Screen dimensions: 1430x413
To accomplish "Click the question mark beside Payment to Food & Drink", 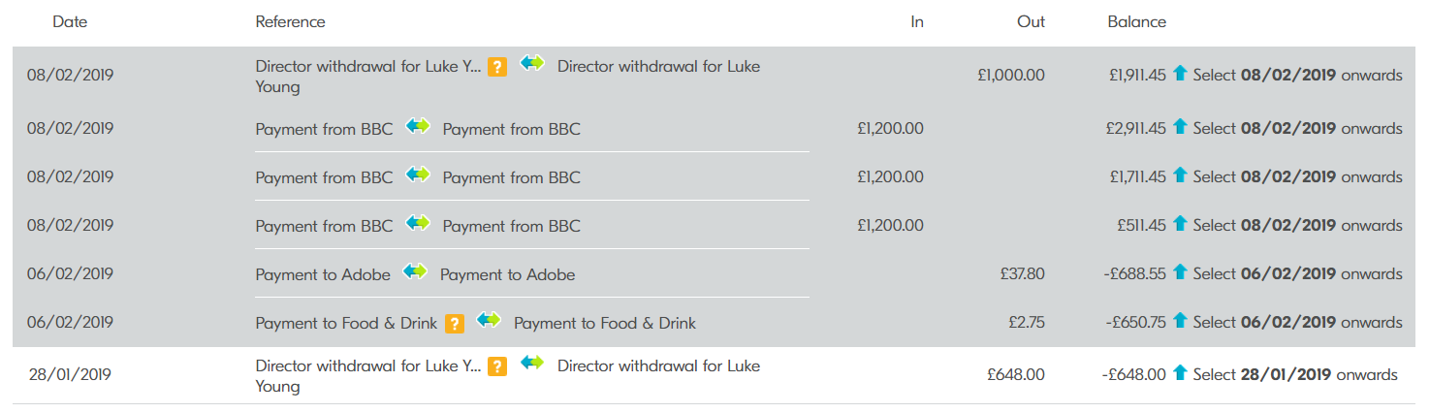I will pyautogui.click(x=454, y=323).
